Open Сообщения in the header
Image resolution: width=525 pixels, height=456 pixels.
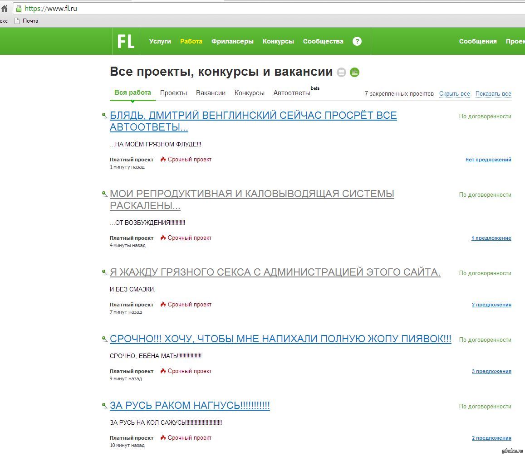478,41
